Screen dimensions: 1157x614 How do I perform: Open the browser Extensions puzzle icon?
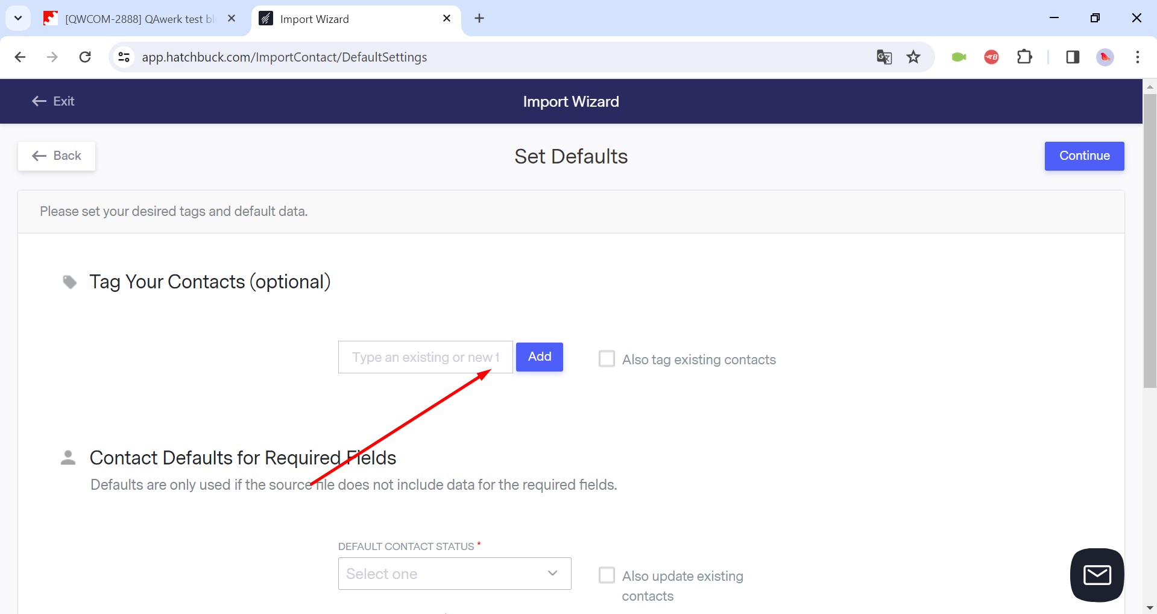pyautogui.click(x=1024, y=57)
